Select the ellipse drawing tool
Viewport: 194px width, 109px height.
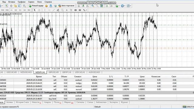(75, 10)
